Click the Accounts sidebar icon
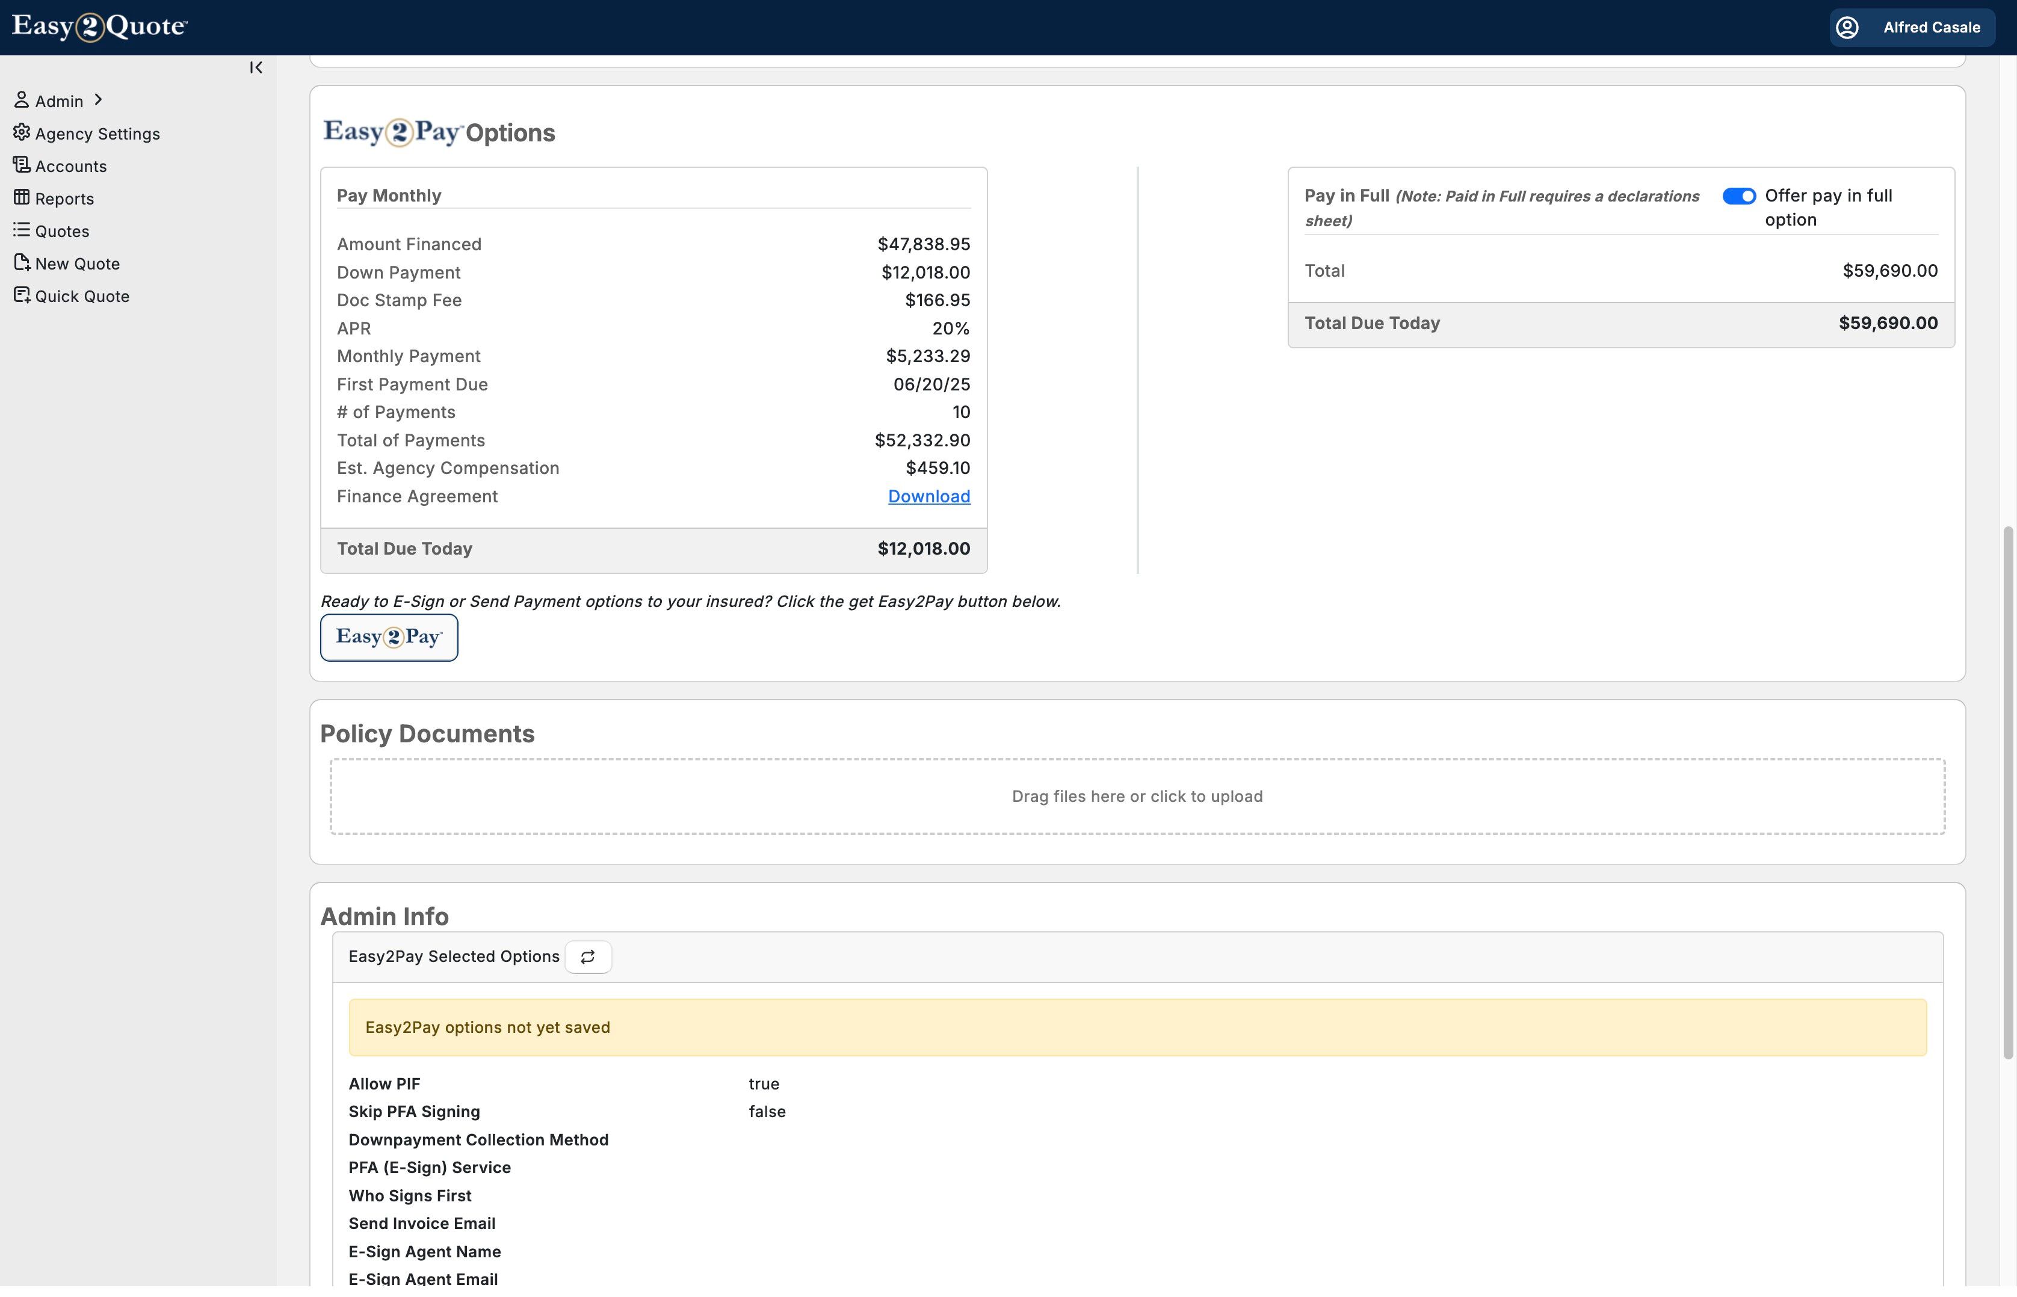The width and height of the screenshot is (2017, 1297). (x=21, y=165)
